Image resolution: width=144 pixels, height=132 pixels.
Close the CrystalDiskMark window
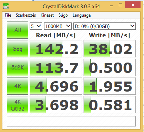pos(133,5)
